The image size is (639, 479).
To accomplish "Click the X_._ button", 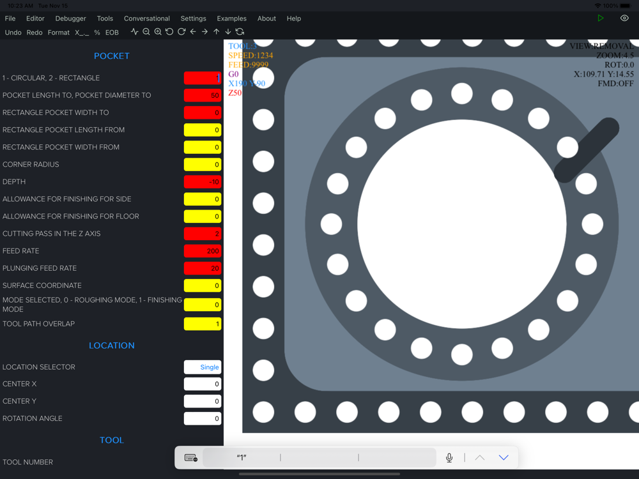I will point(82,33).
